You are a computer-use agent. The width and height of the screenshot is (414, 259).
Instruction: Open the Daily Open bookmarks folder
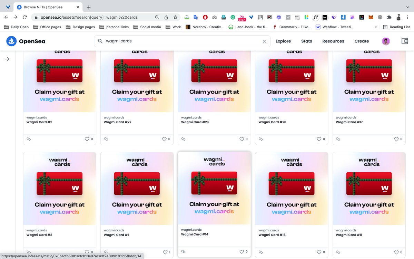coord(16,27)
